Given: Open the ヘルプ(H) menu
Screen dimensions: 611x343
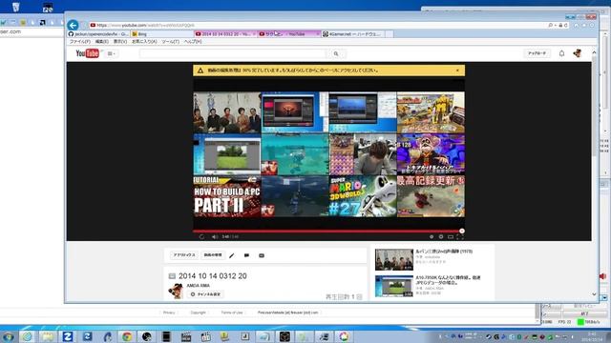Looking at the screenshot, I should pos(193,42).
